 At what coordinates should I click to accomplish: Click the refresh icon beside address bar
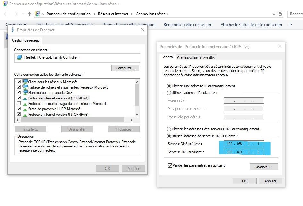281,14
